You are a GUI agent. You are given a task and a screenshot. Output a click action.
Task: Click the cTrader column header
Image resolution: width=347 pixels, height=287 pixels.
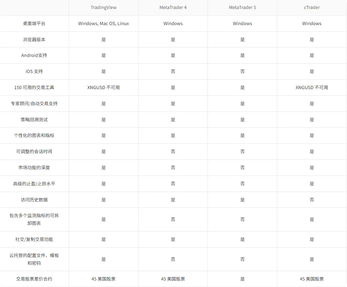pyautogui.click(x=312, y=7)
